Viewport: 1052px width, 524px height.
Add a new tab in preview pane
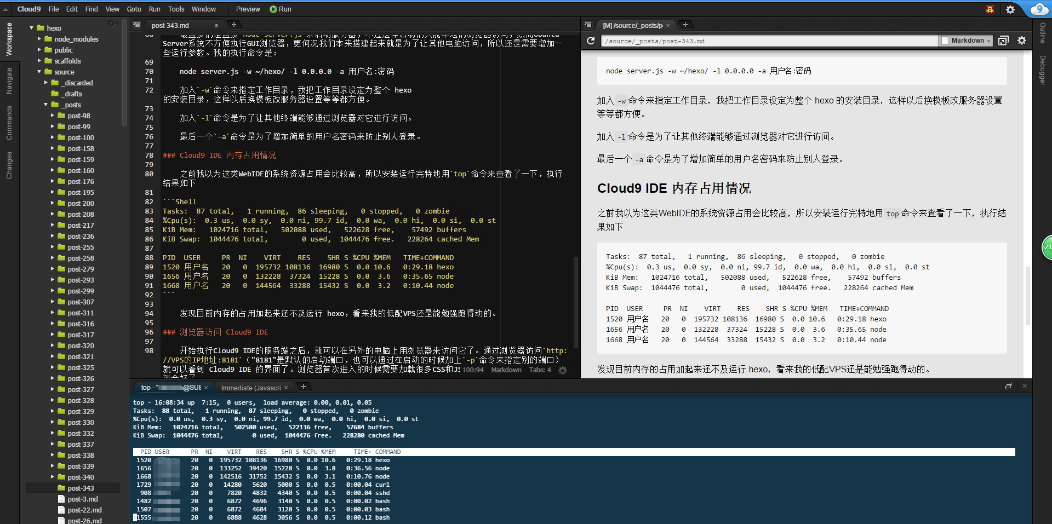(x=685, y=25)
